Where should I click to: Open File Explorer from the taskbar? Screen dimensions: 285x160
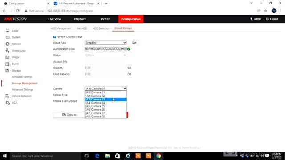point(107,156)
